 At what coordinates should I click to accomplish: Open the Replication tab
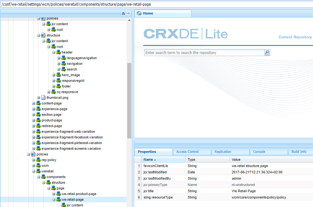[230, 152]
